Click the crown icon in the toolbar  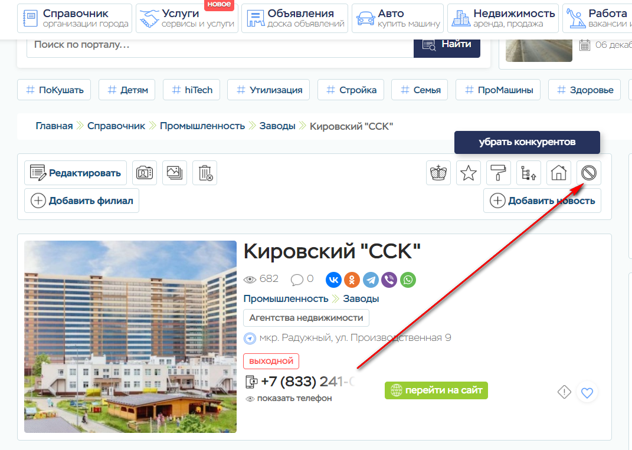(438, 173)
